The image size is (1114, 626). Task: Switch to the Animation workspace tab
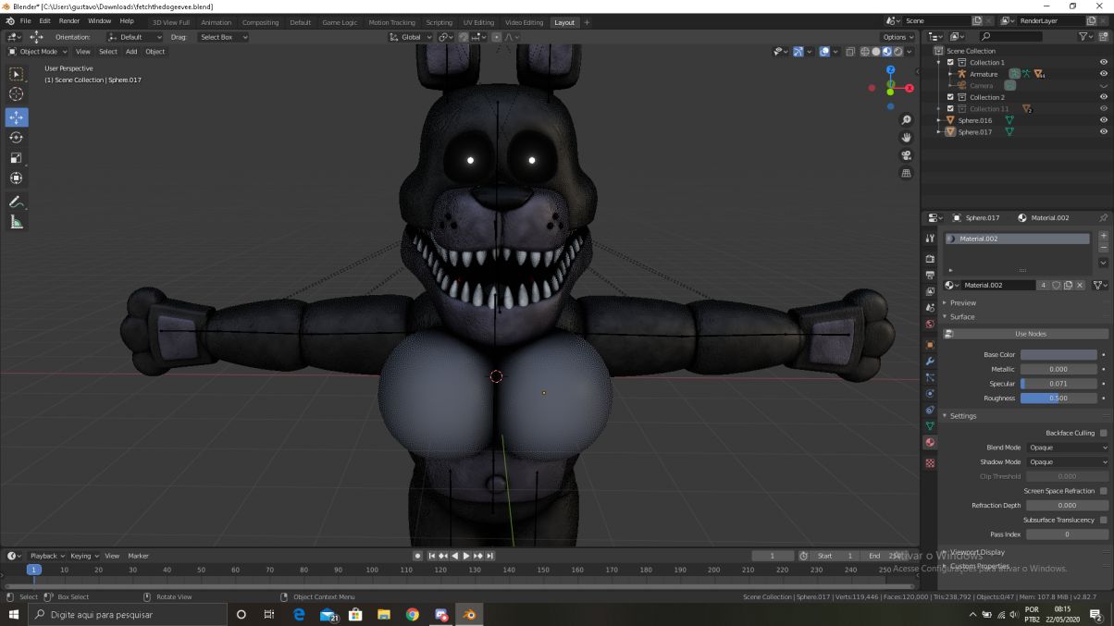(217, 22)
